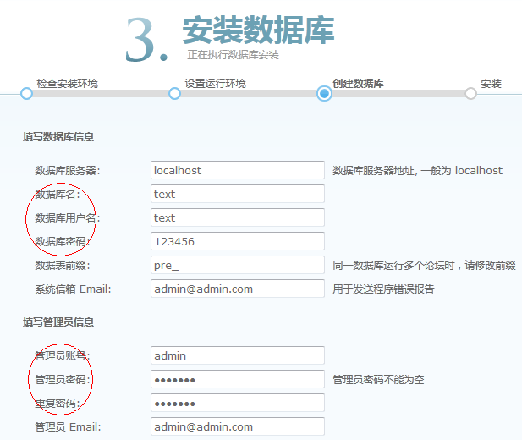Focus the 管理员密码 password field
Viewport: 522px width, 440px height.
pos(237,379)
